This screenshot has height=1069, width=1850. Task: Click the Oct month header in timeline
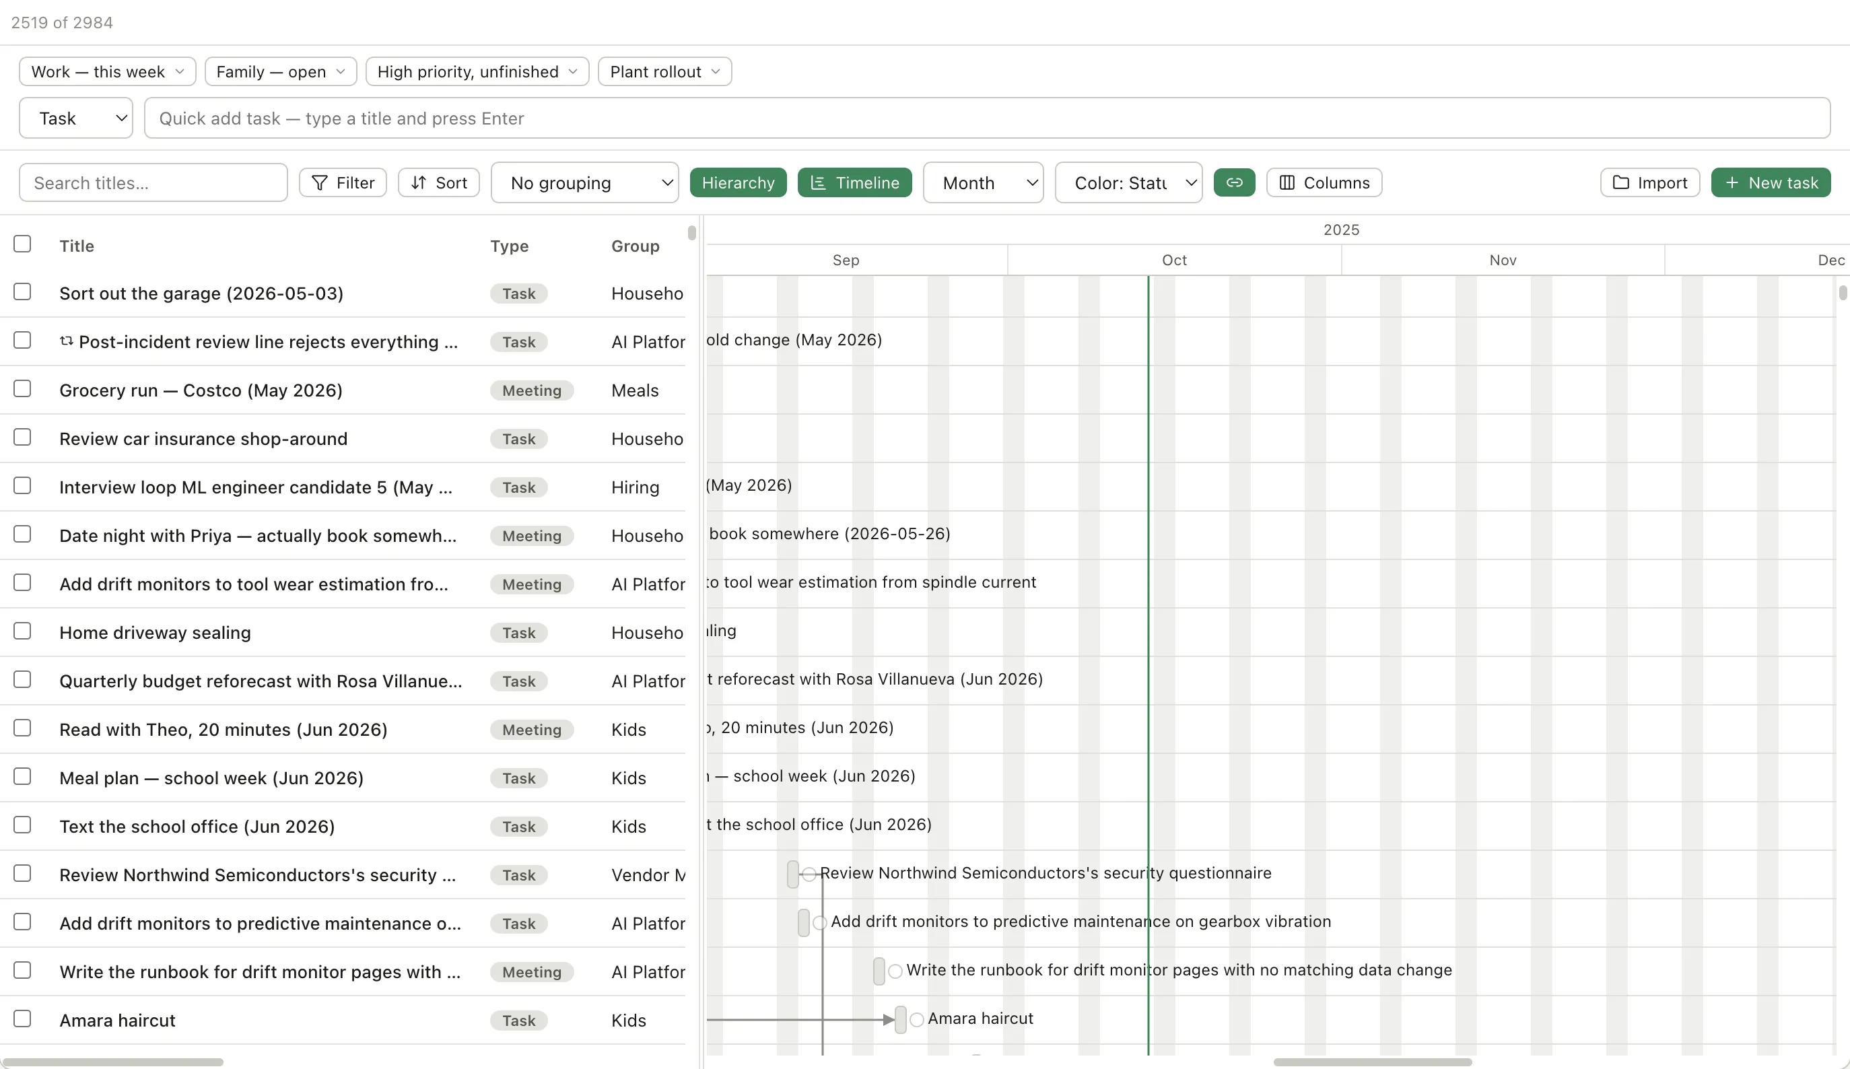coord(1174,260)
